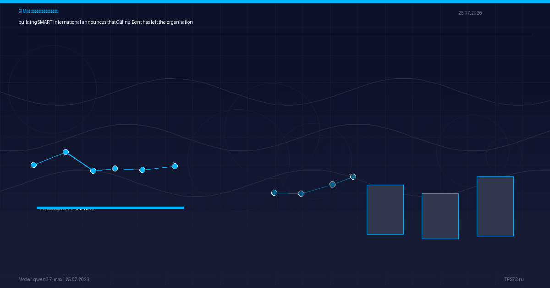Click the horizontal bright blue progress bar
Screen dimensions: 550x288
(110, 208)
